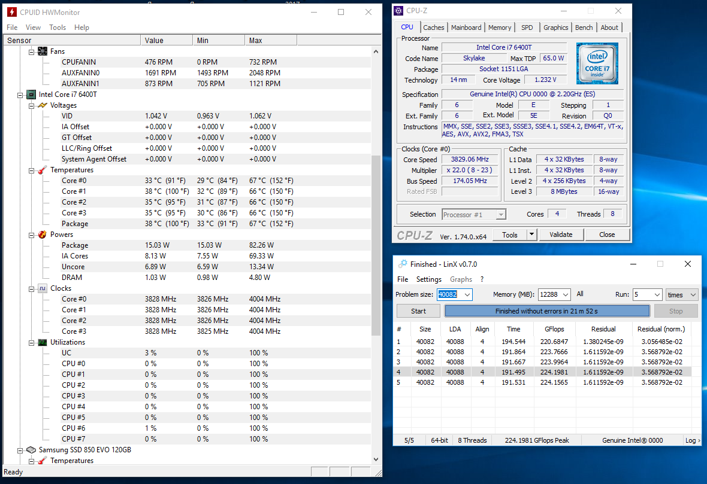Open the Problem size dropdown in LinX
This screenshot has height=484, width=707.
click(x=467, y=294)
